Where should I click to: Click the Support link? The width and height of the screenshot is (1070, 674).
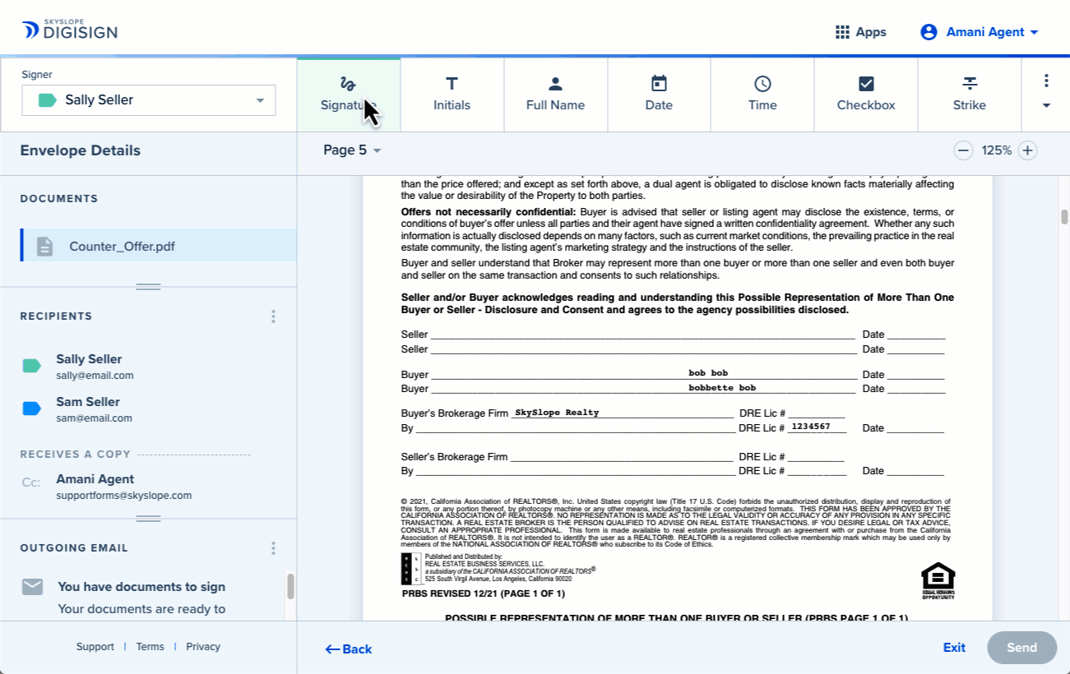[95, 647]
